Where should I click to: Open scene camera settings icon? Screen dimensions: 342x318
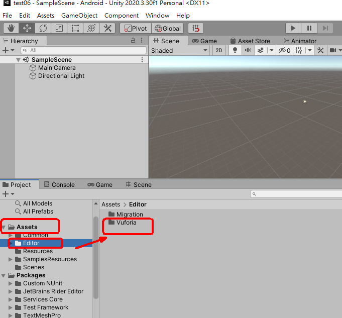(333, 51)
